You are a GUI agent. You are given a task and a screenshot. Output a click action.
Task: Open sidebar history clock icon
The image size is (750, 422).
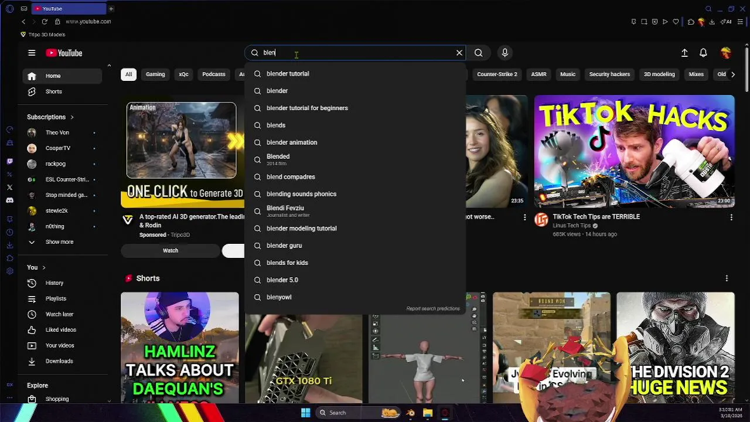coord(9,233)
